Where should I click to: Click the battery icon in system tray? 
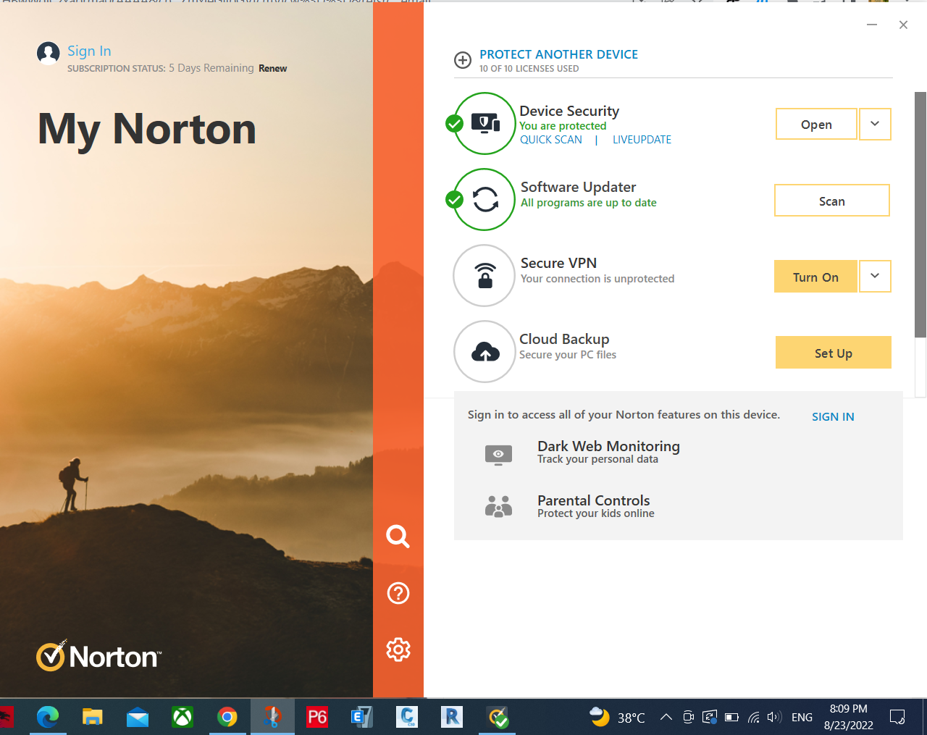731,718
